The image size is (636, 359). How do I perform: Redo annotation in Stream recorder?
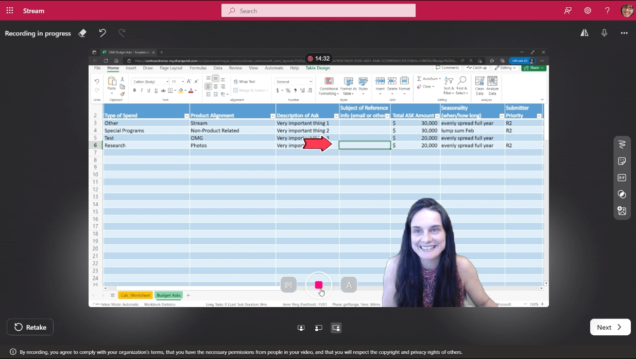point(122,33)
